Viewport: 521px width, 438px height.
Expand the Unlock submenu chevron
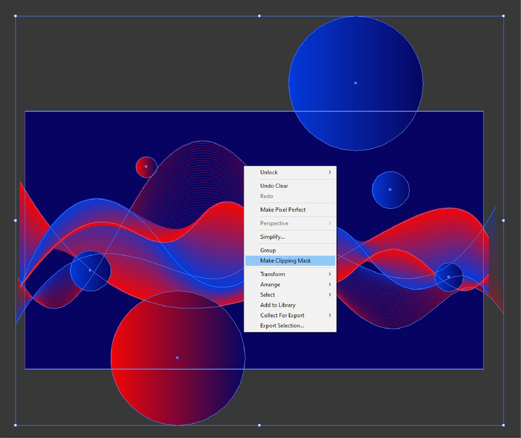click(x=330, y=172)
